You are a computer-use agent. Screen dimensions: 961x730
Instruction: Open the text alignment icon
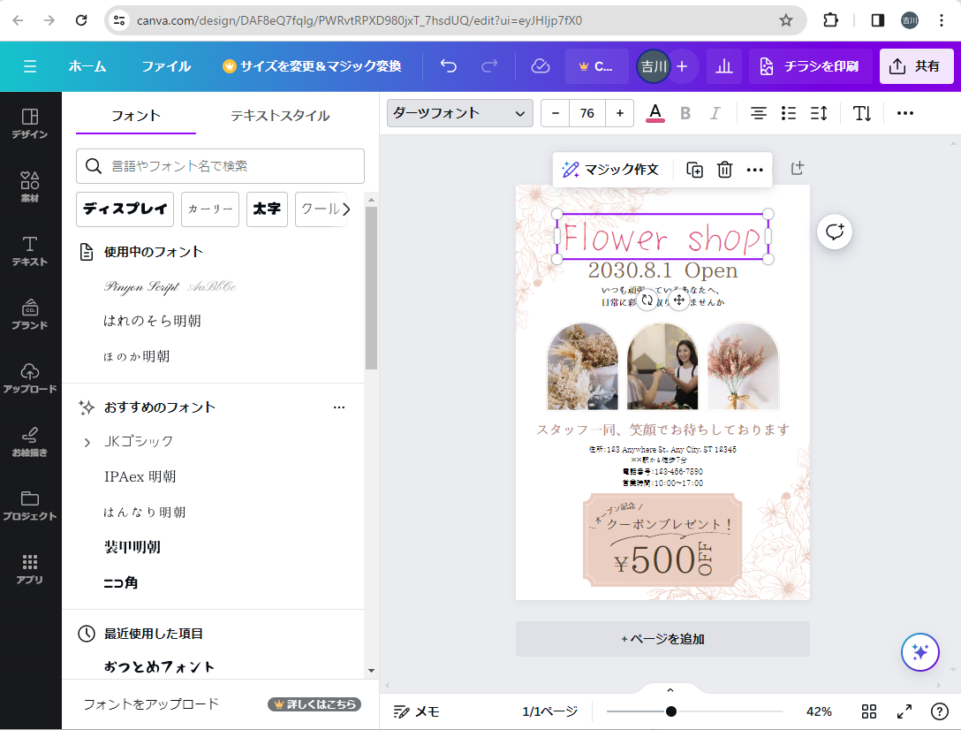coord(758,113)
